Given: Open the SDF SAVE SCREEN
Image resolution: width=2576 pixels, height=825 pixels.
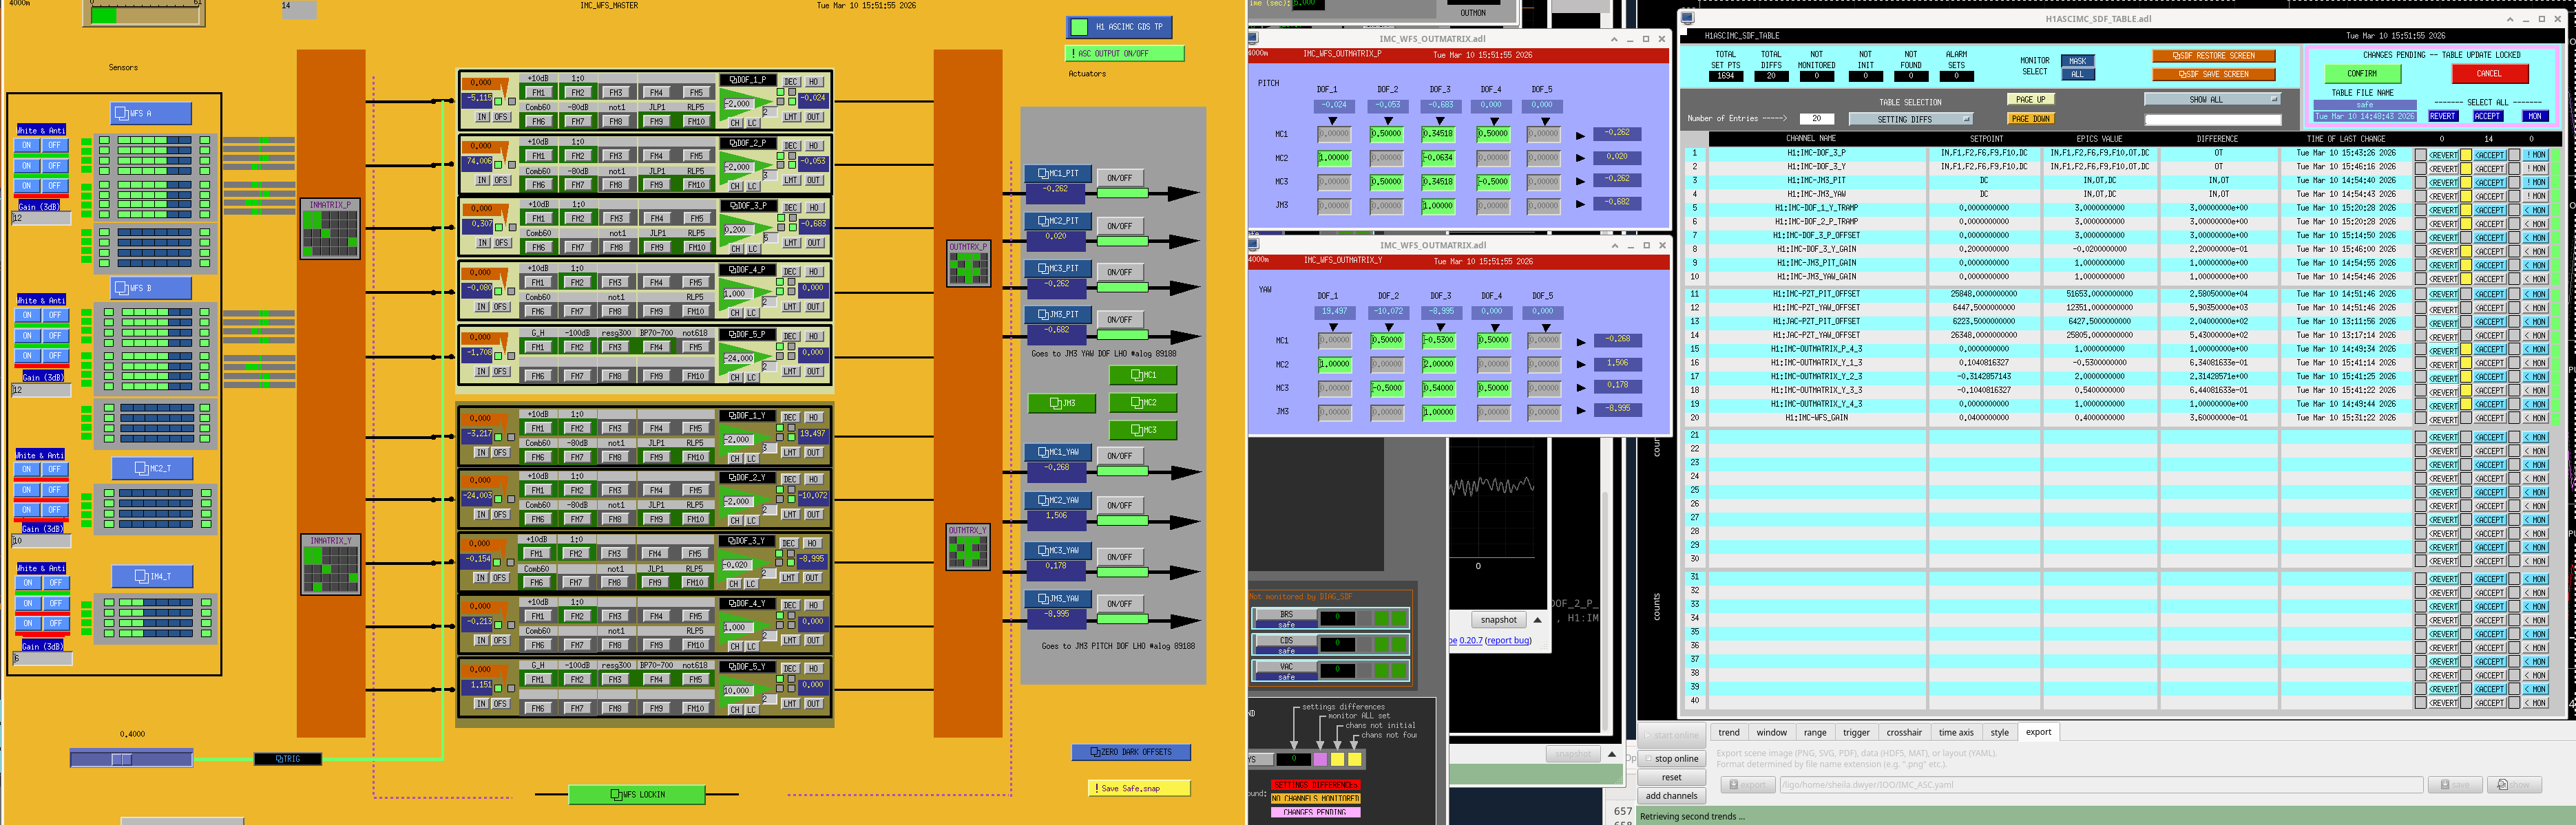Looking at the screenshot, I should 2213,74.
